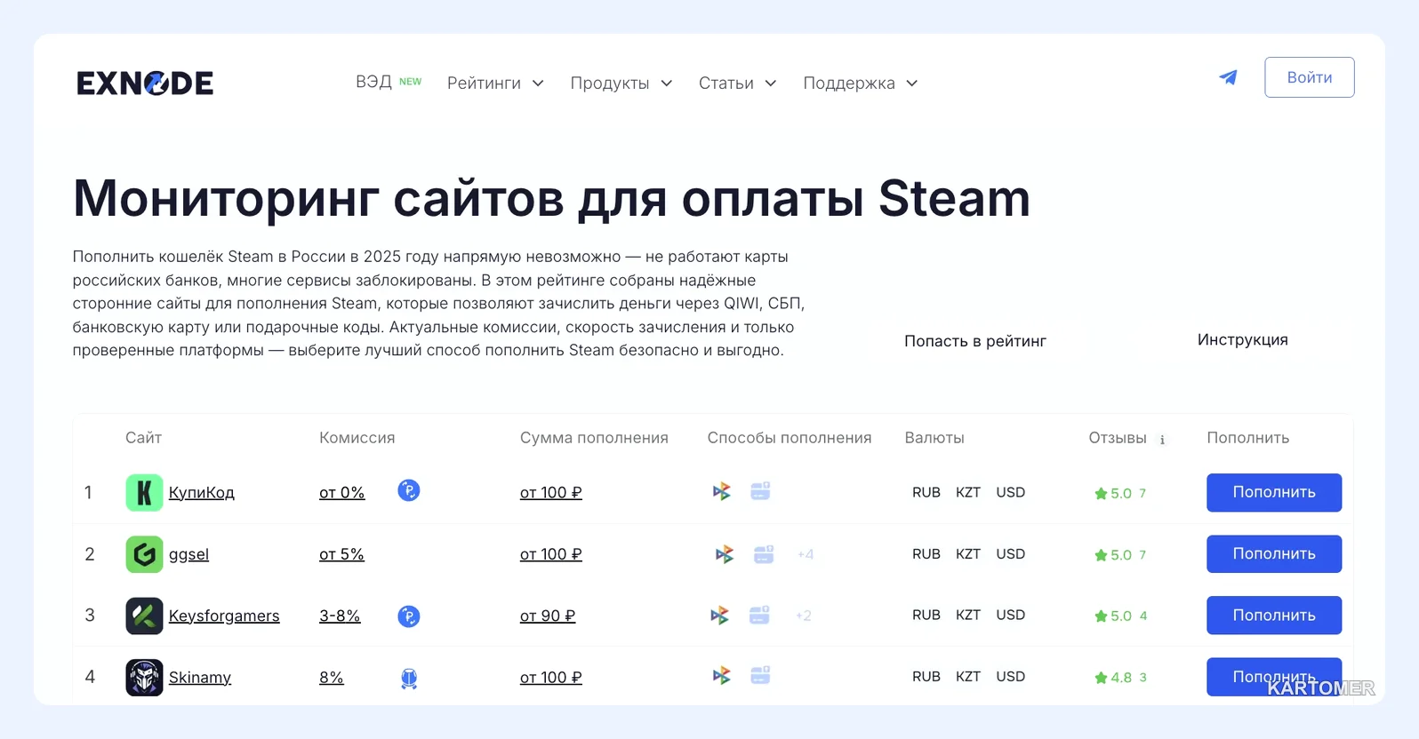The height and width of the screenshot is (739, 1419).
Task: Open the Skinamy site link
Action: [x=200, y=678]
